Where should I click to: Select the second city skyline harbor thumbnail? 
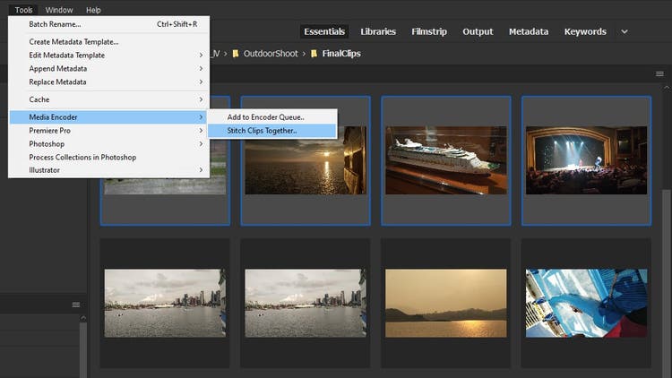pyautogui.click(x=306, y=303)
